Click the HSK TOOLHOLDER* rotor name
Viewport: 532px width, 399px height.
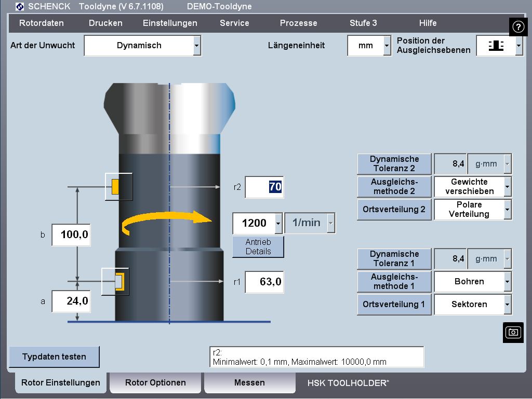[348, 383]
